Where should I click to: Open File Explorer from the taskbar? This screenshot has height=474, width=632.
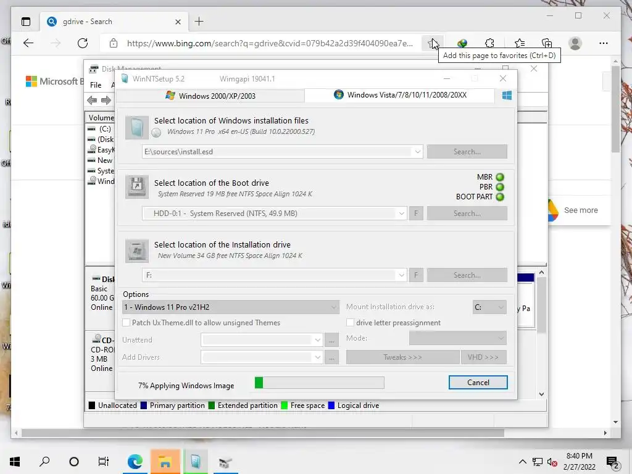[x=165, y=462]
